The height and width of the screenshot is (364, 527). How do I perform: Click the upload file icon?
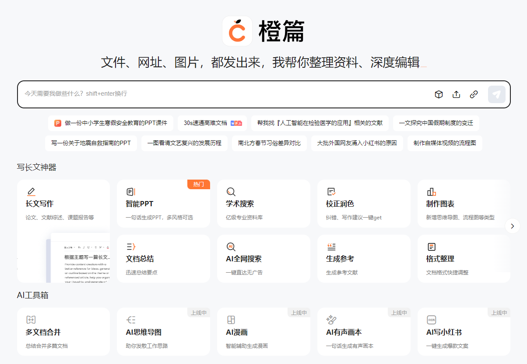click(x=456, y=94)
